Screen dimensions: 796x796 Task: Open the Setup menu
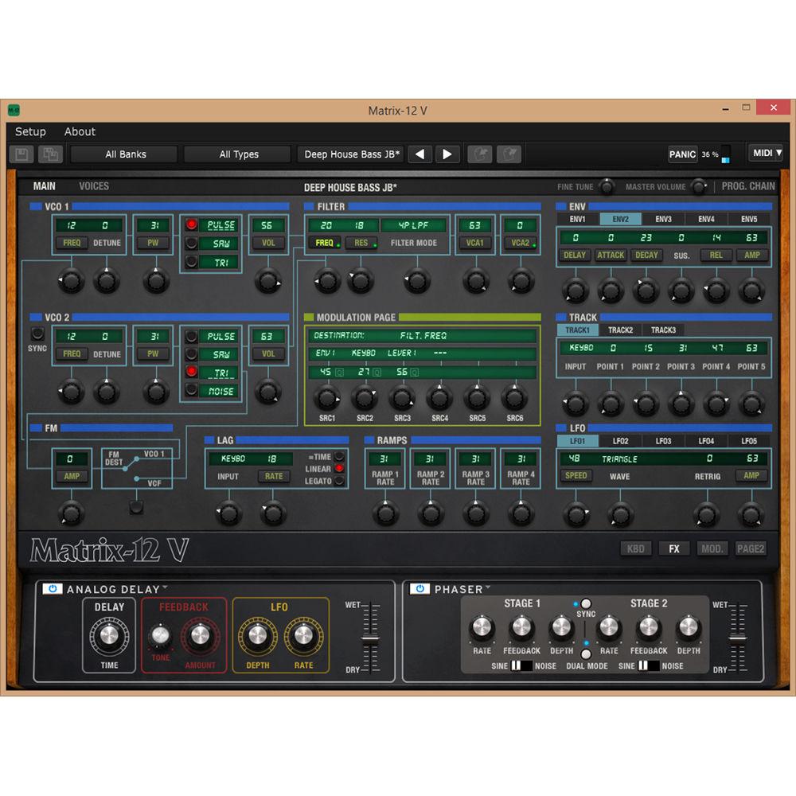[x=30, y=131]
